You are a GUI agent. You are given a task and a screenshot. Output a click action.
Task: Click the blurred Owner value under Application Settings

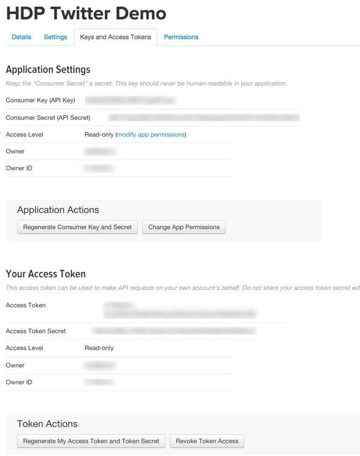point(100,151)
